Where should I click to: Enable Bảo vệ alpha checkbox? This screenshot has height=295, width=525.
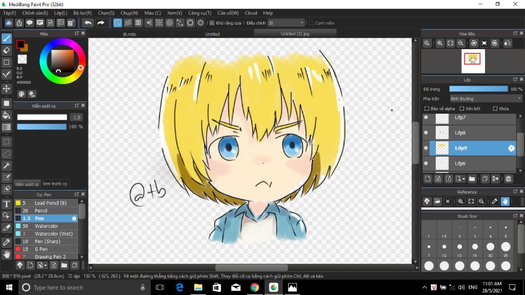tap(427, 109)
